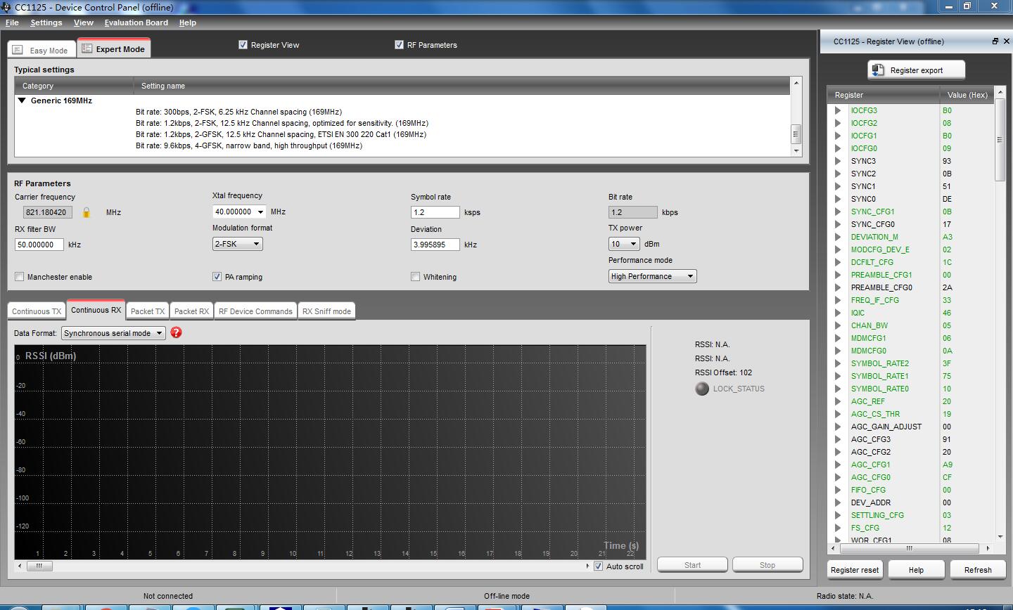Viewport: 1013px width, 610px height.
Task: Open the Help menu in the menu bar
Action: click(x=187, y=22)
